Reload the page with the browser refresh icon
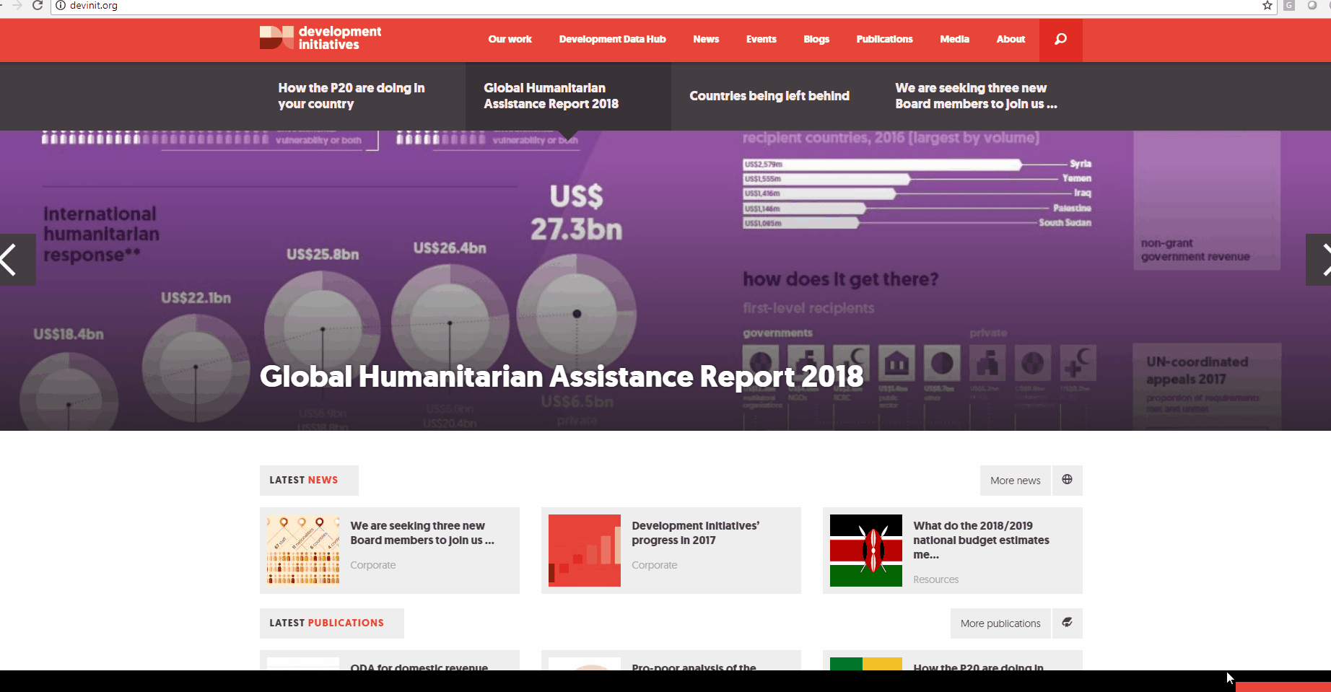The height and width of the screenshot is (692, 1331). point(38,5)
